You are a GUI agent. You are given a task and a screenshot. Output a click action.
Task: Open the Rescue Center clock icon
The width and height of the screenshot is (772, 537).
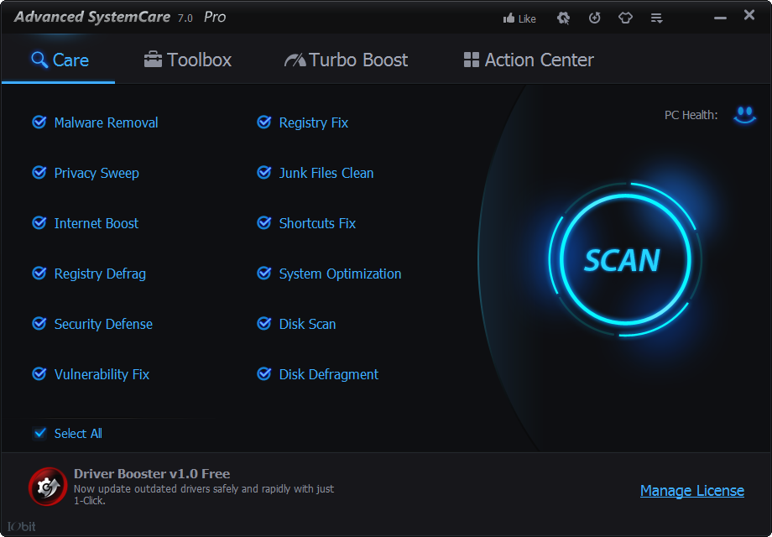[x=595, y=18]
